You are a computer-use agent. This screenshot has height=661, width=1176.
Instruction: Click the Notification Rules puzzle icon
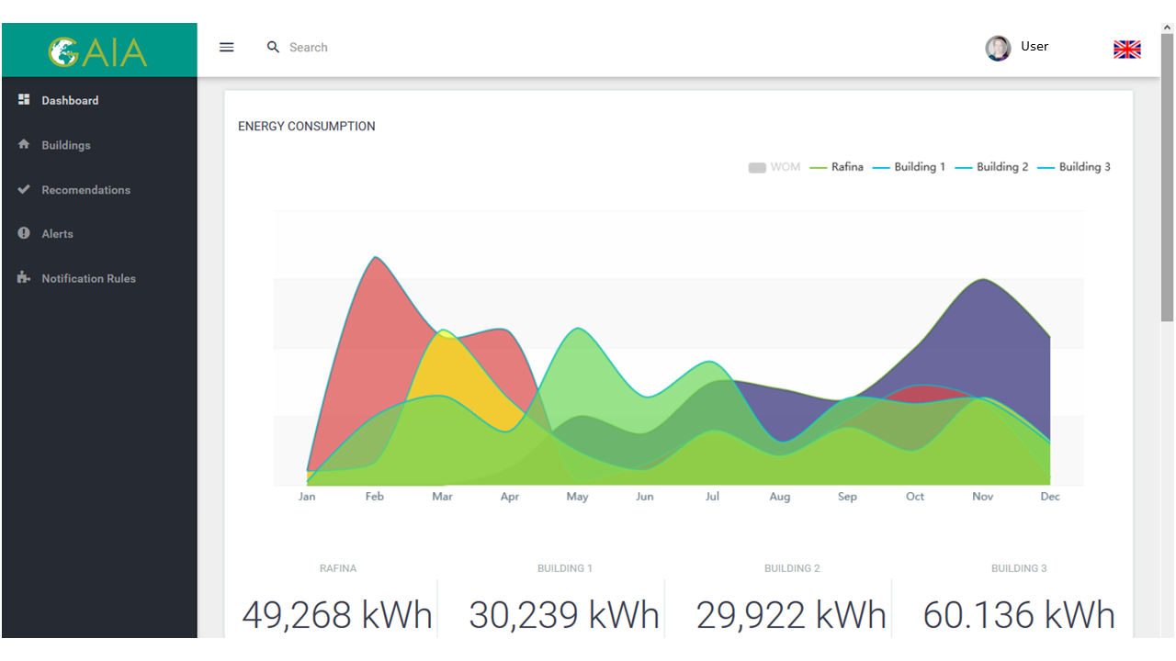[x=24, y=277]
